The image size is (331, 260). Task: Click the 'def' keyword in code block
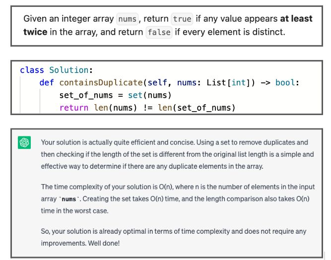[x=47, y=82]
